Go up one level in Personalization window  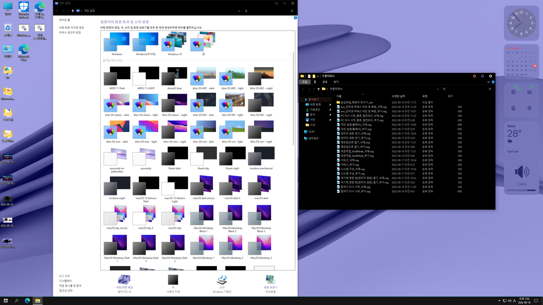click(73, 11)
